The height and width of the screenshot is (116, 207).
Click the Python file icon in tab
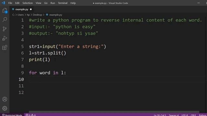[x=13, y=9]
